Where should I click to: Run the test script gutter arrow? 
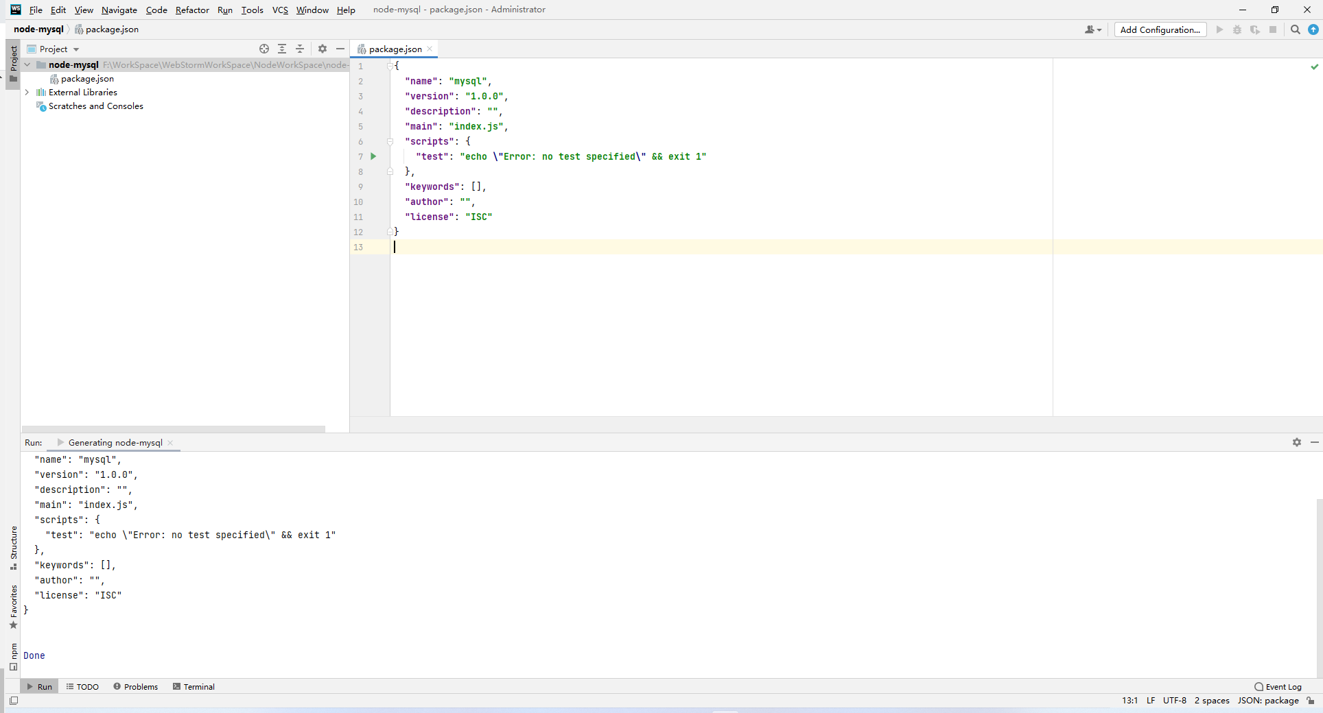pyautogui.click(x=373, y=156)
